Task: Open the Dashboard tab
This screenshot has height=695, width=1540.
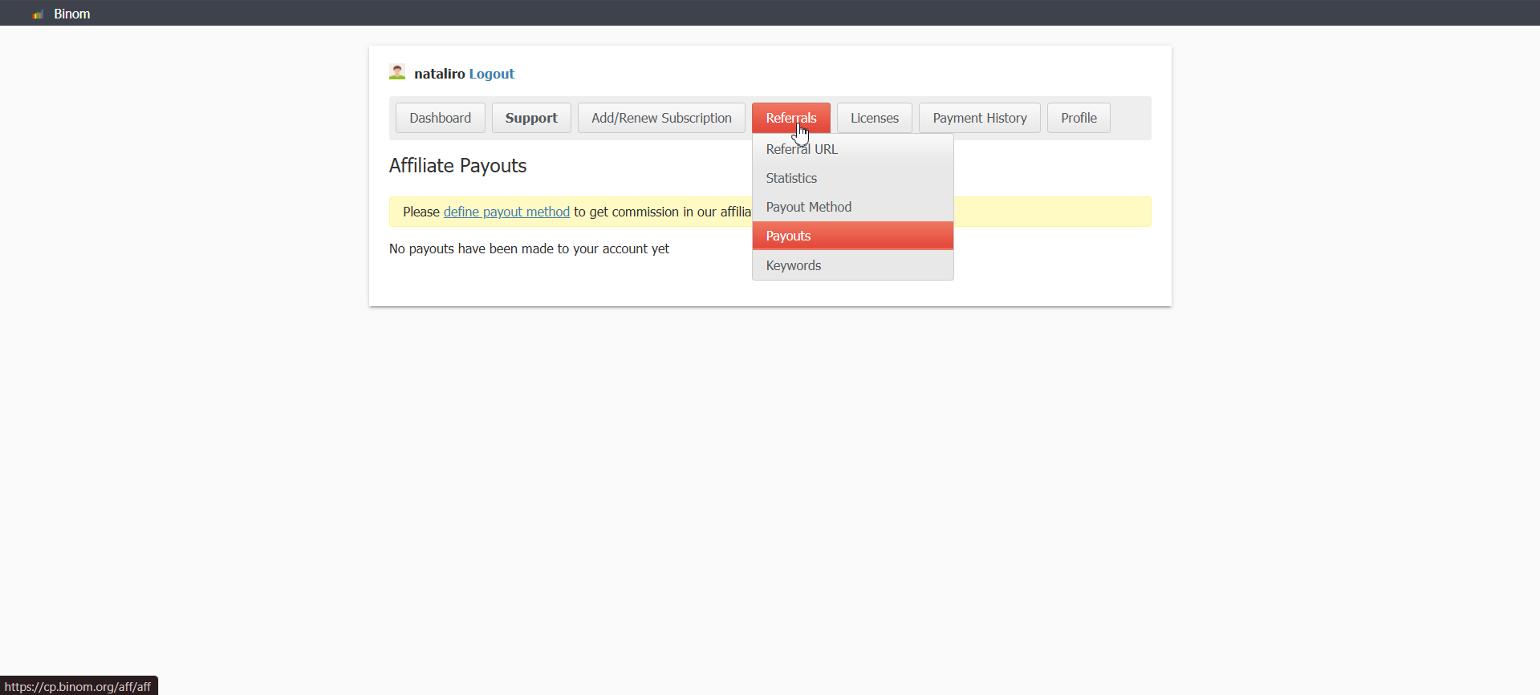Action: point(440,118)
